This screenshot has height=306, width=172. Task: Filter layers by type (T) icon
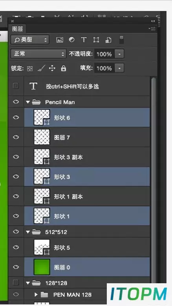pos(84,40)
